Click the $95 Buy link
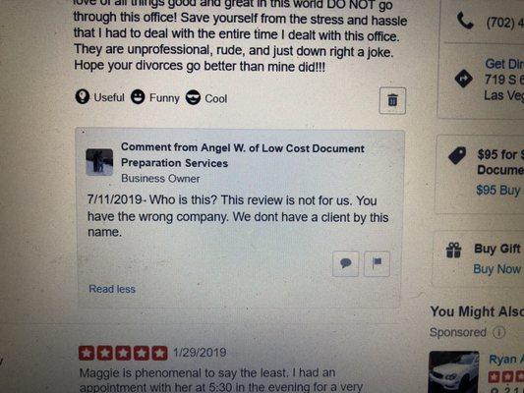524x393 pixels. coord(498,191)
